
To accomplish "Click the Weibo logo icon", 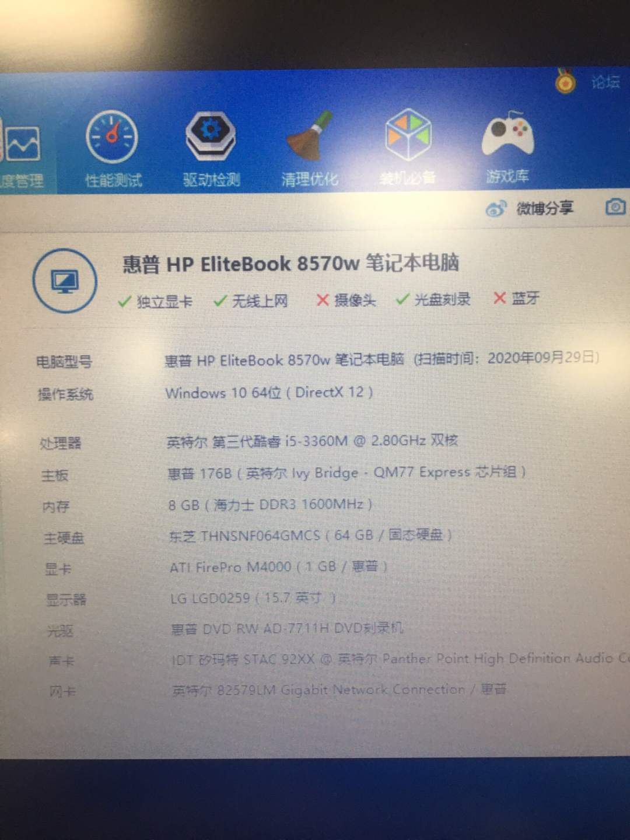I will point(496,208).
